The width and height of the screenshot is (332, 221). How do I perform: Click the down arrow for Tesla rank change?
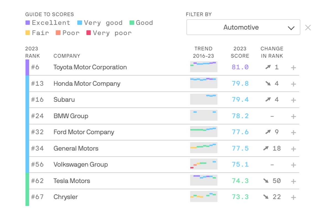coord(266,181)
